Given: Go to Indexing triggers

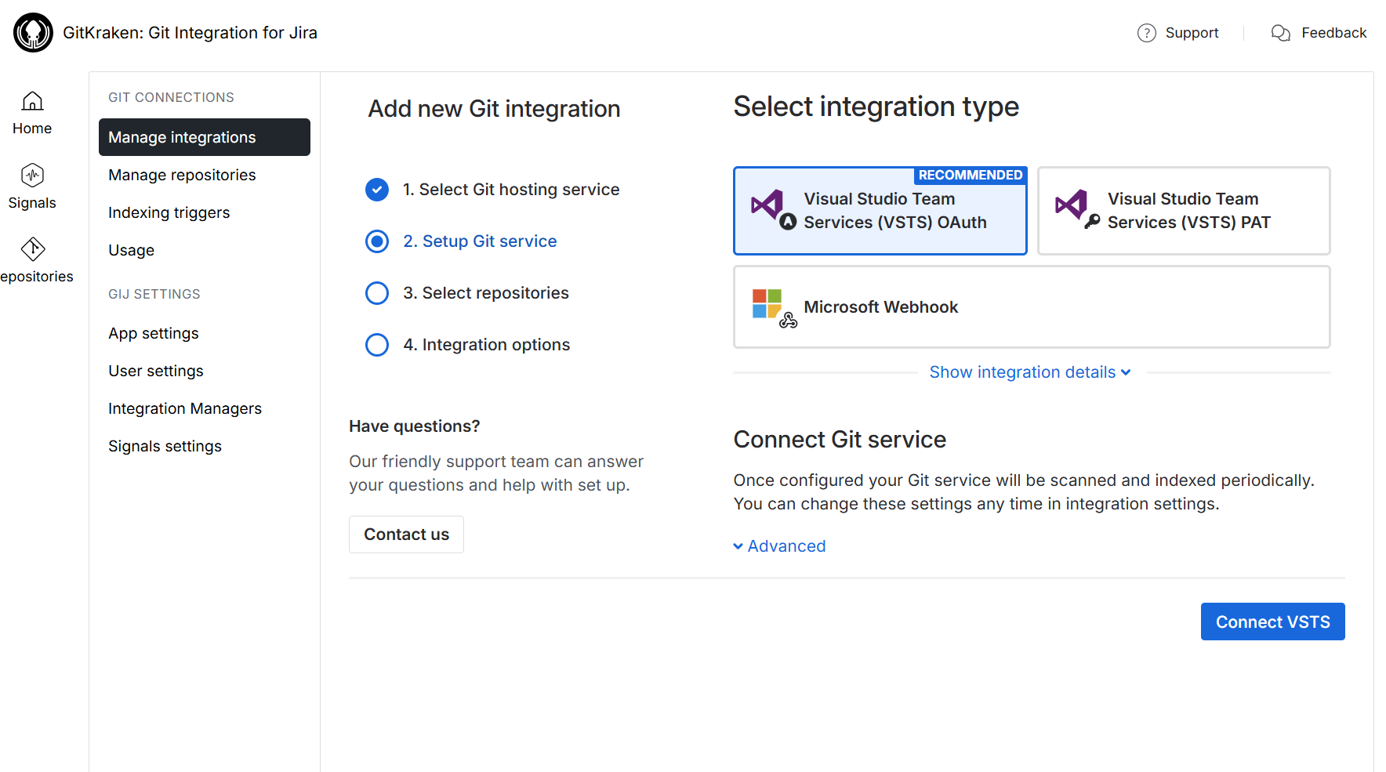Looking at the screenshot, I should 169,212.
